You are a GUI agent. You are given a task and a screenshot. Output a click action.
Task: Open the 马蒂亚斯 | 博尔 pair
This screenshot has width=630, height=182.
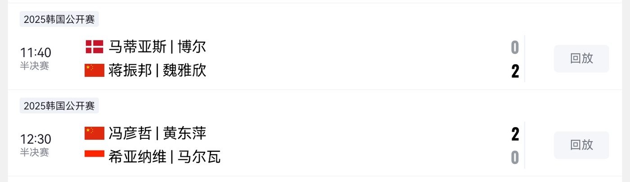tap(157, 47)
